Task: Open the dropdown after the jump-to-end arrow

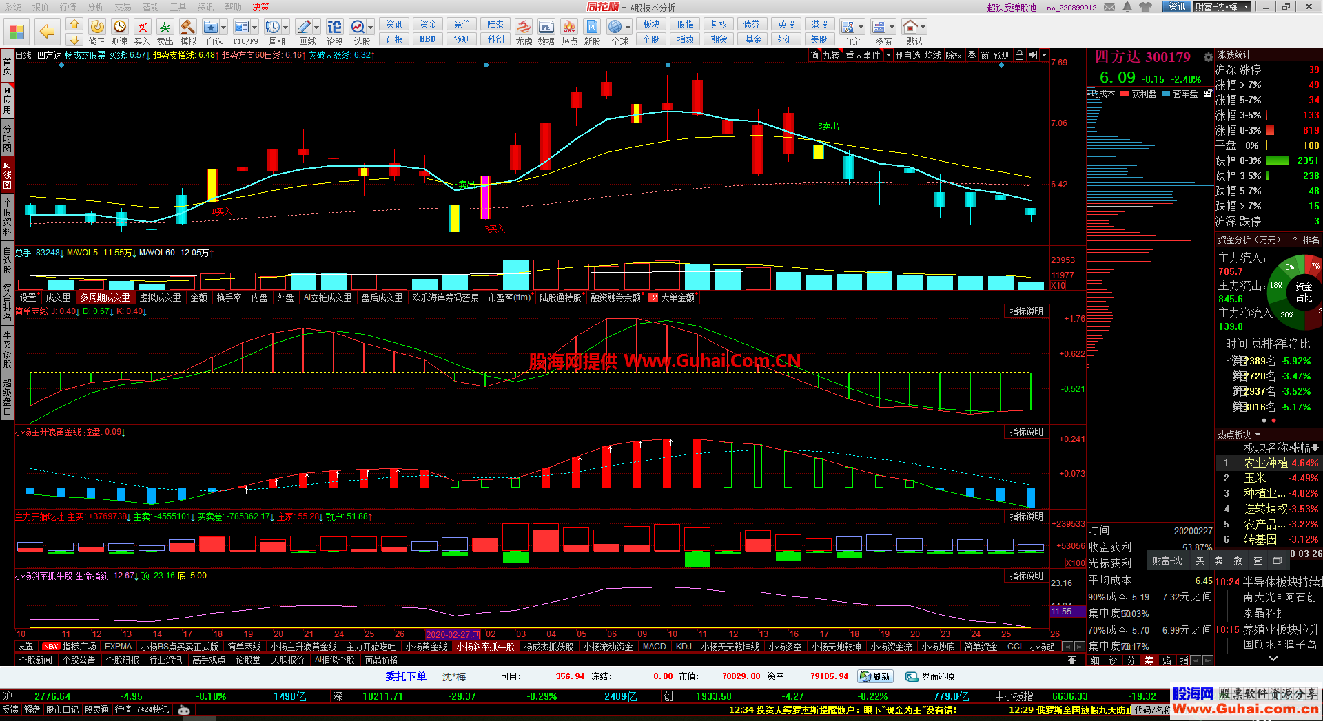Action: point(1044,55)
